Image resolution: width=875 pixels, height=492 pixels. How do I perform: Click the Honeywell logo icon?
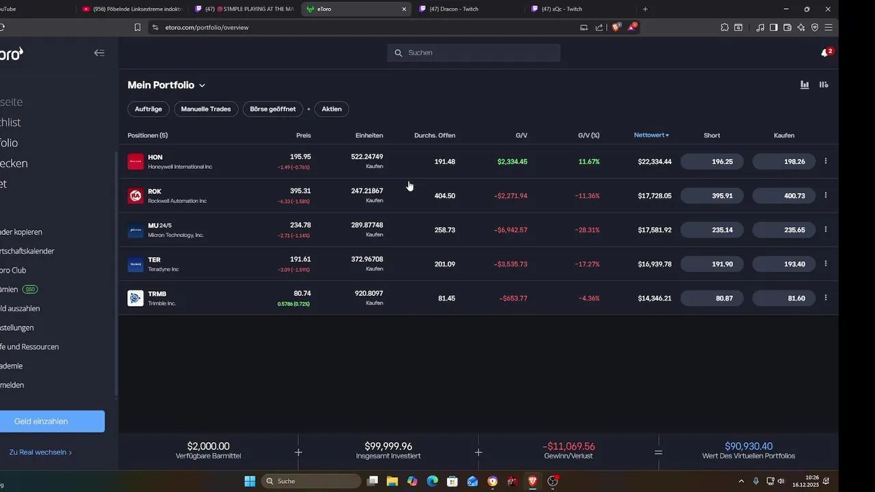(135, 162)
